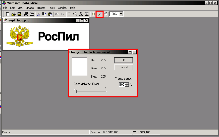This screenshot has height=137, width=219.
Task: Close the rospil_logo.png document window
Action: pos(86,20)
